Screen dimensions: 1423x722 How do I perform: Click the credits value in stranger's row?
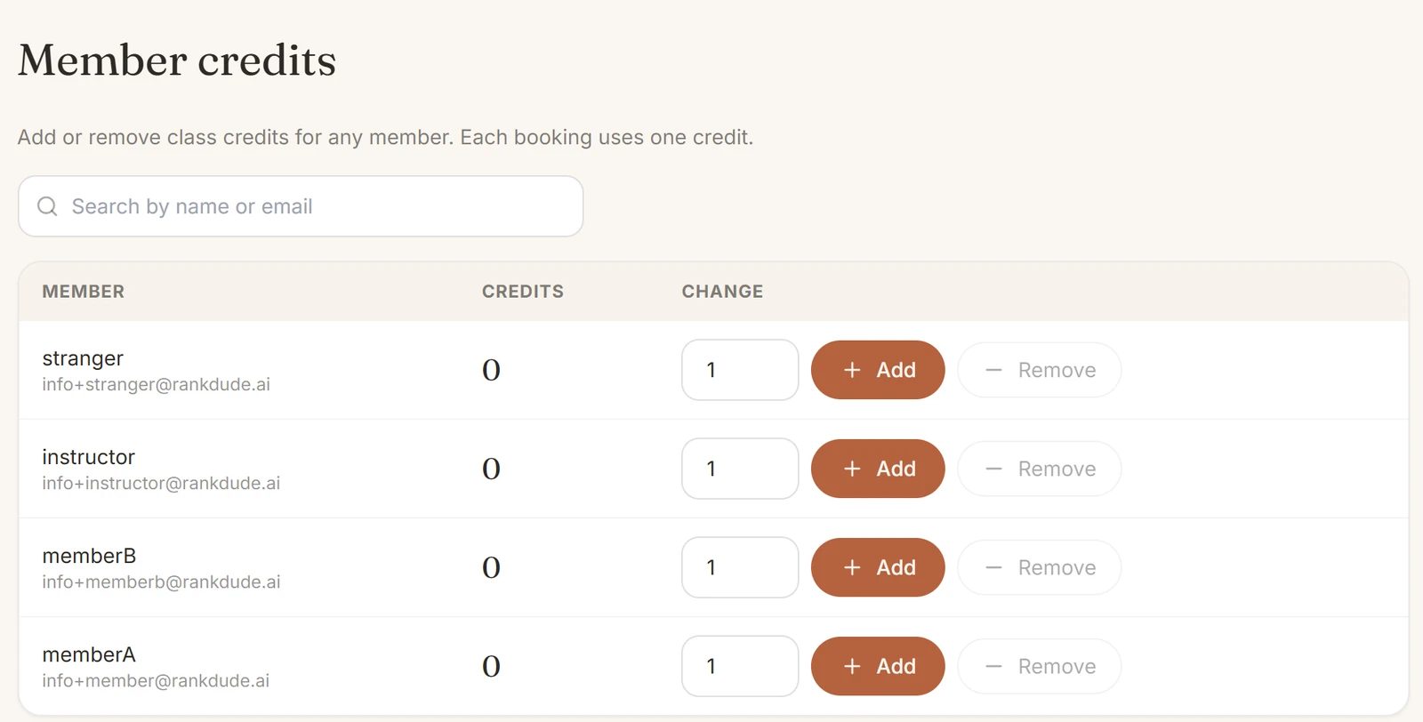coord(491,370)
